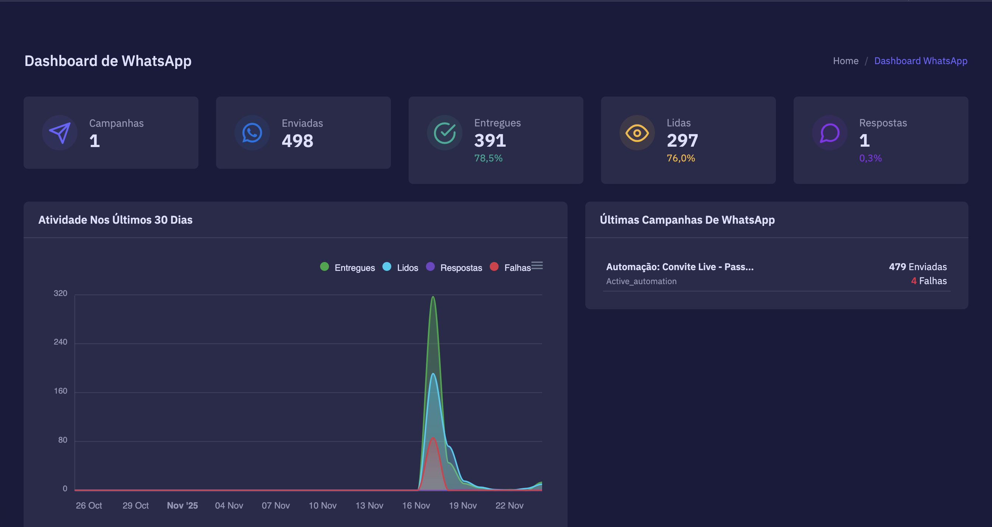Screen dimensions: 992x527
Task: Click the blue Lidos legend color dot
Action: click(386, 267)
